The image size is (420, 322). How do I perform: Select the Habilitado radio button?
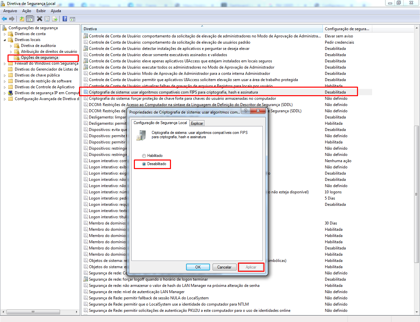[x=144, y=156]
